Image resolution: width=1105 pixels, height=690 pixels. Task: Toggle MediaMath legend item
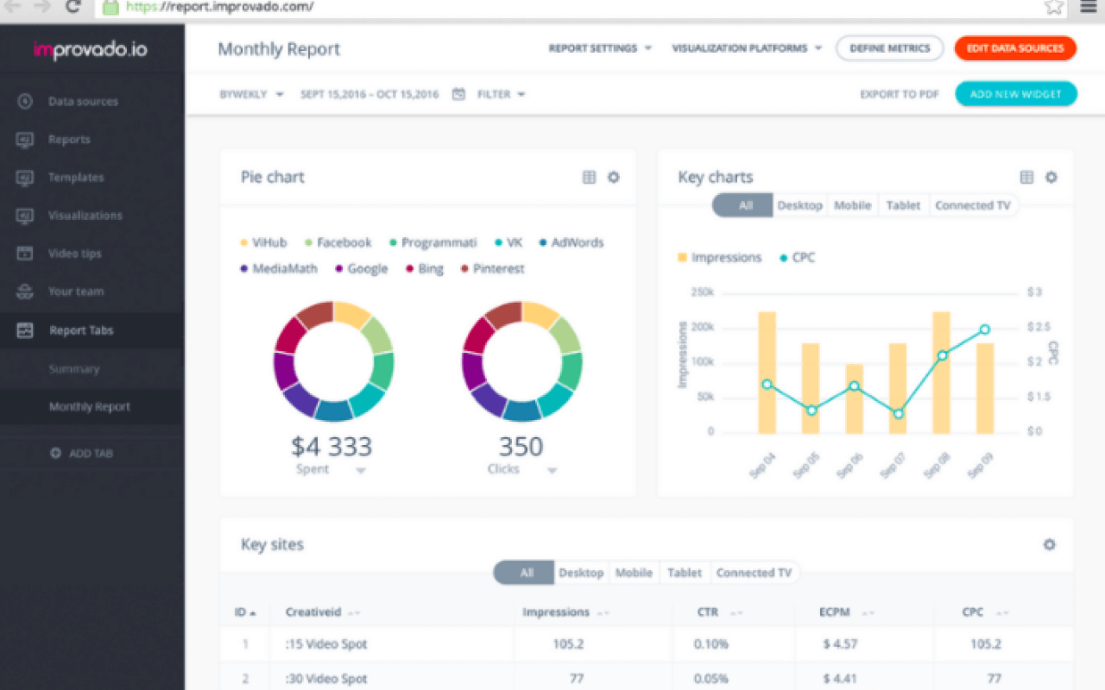279,268
